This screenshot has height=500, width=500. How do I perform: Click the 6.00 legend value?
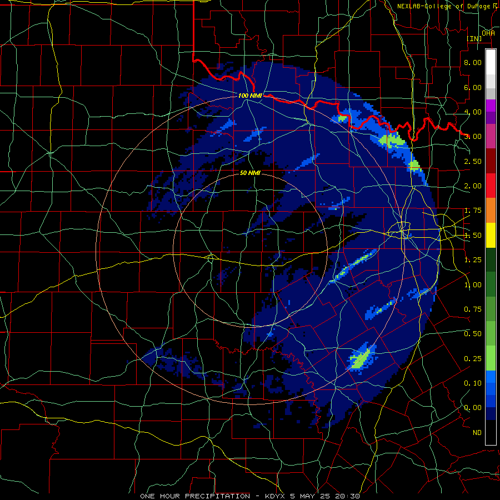pyautogui.click(x=473, y=87)
